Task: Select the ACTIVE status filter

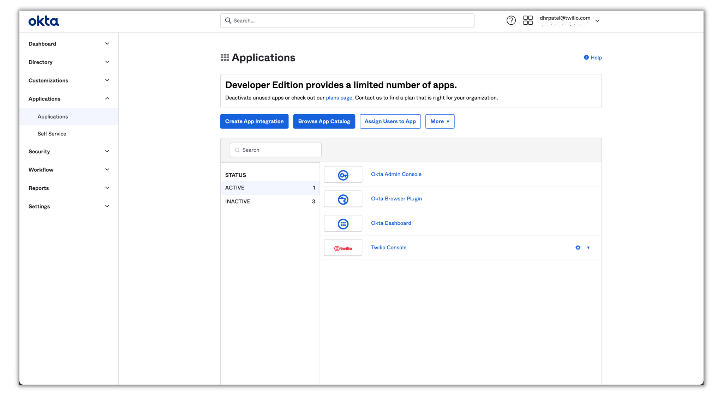Action: (x=269, y=187)
